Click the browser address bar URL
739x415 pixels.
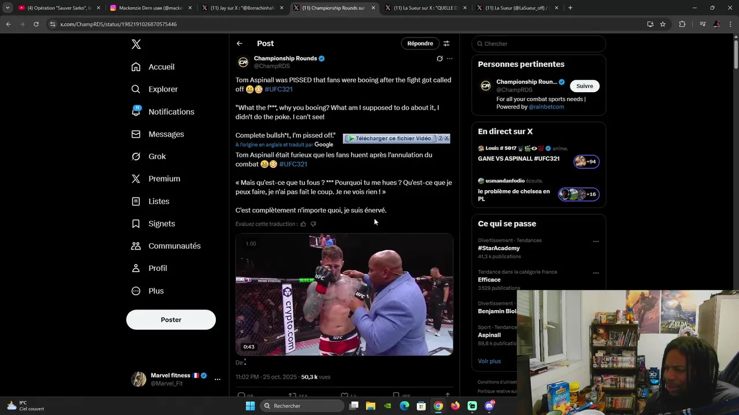(118, 24)
